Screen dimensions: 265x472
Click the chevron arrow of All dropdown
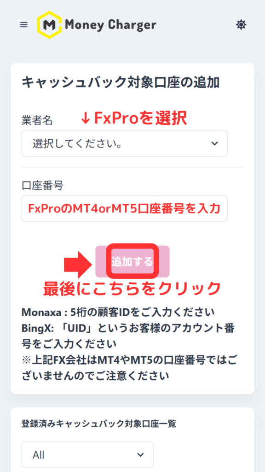(x=140, y=454)
